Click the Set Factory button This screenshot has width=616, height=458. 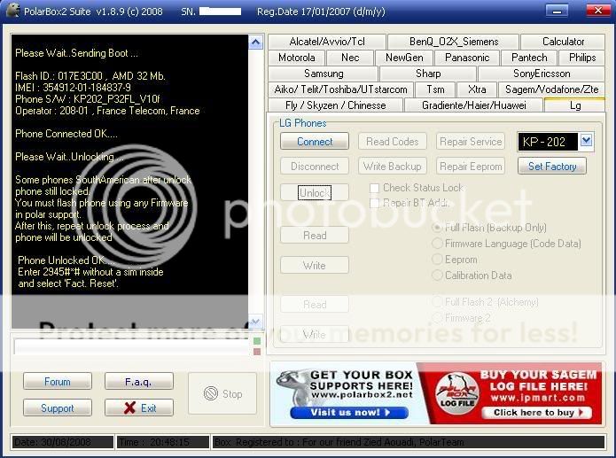coord(552,167)
